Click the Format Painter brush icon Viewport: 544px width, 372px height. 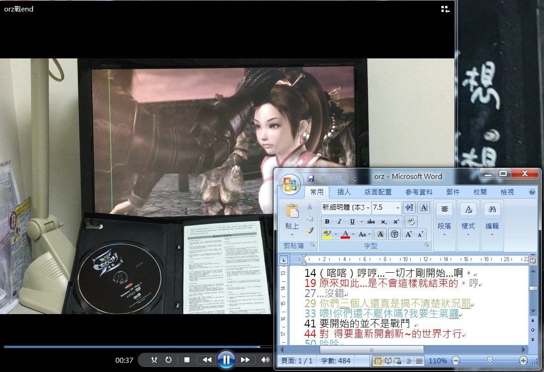(x=309, y=230)
